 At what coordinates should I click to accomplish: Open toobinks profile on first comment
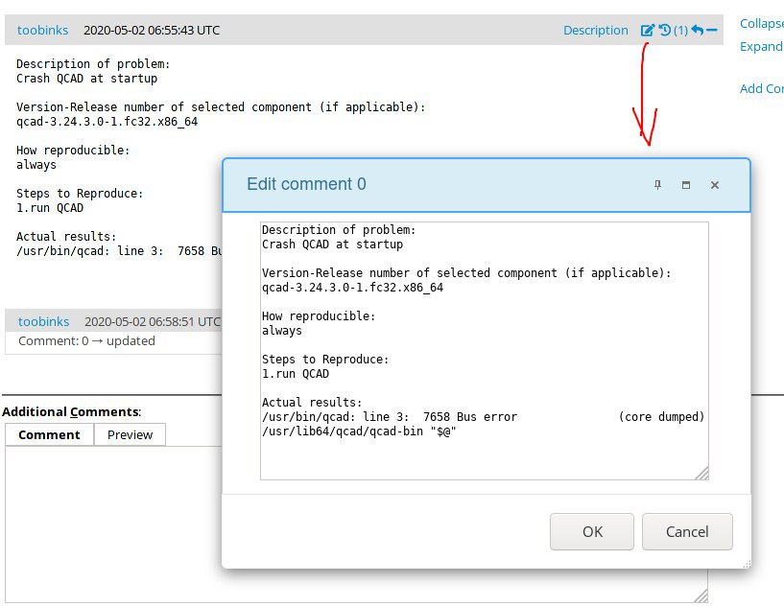[42, 30]
